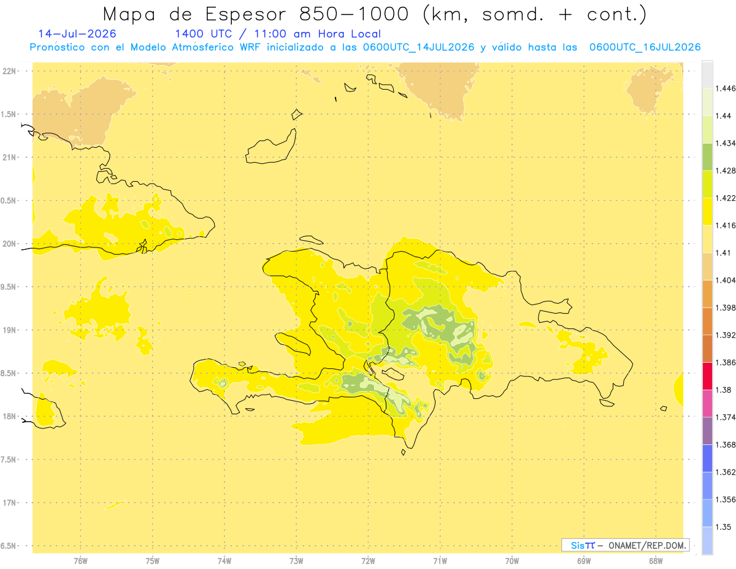
Task: Select the legend value '1.392'
Action: click(726, 335)
